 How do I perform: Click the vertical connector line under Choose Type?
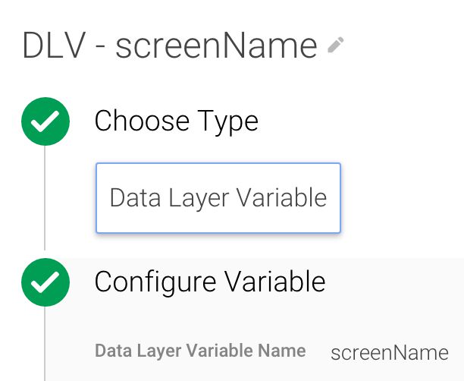pyautogui.click(x=45, y=198)
